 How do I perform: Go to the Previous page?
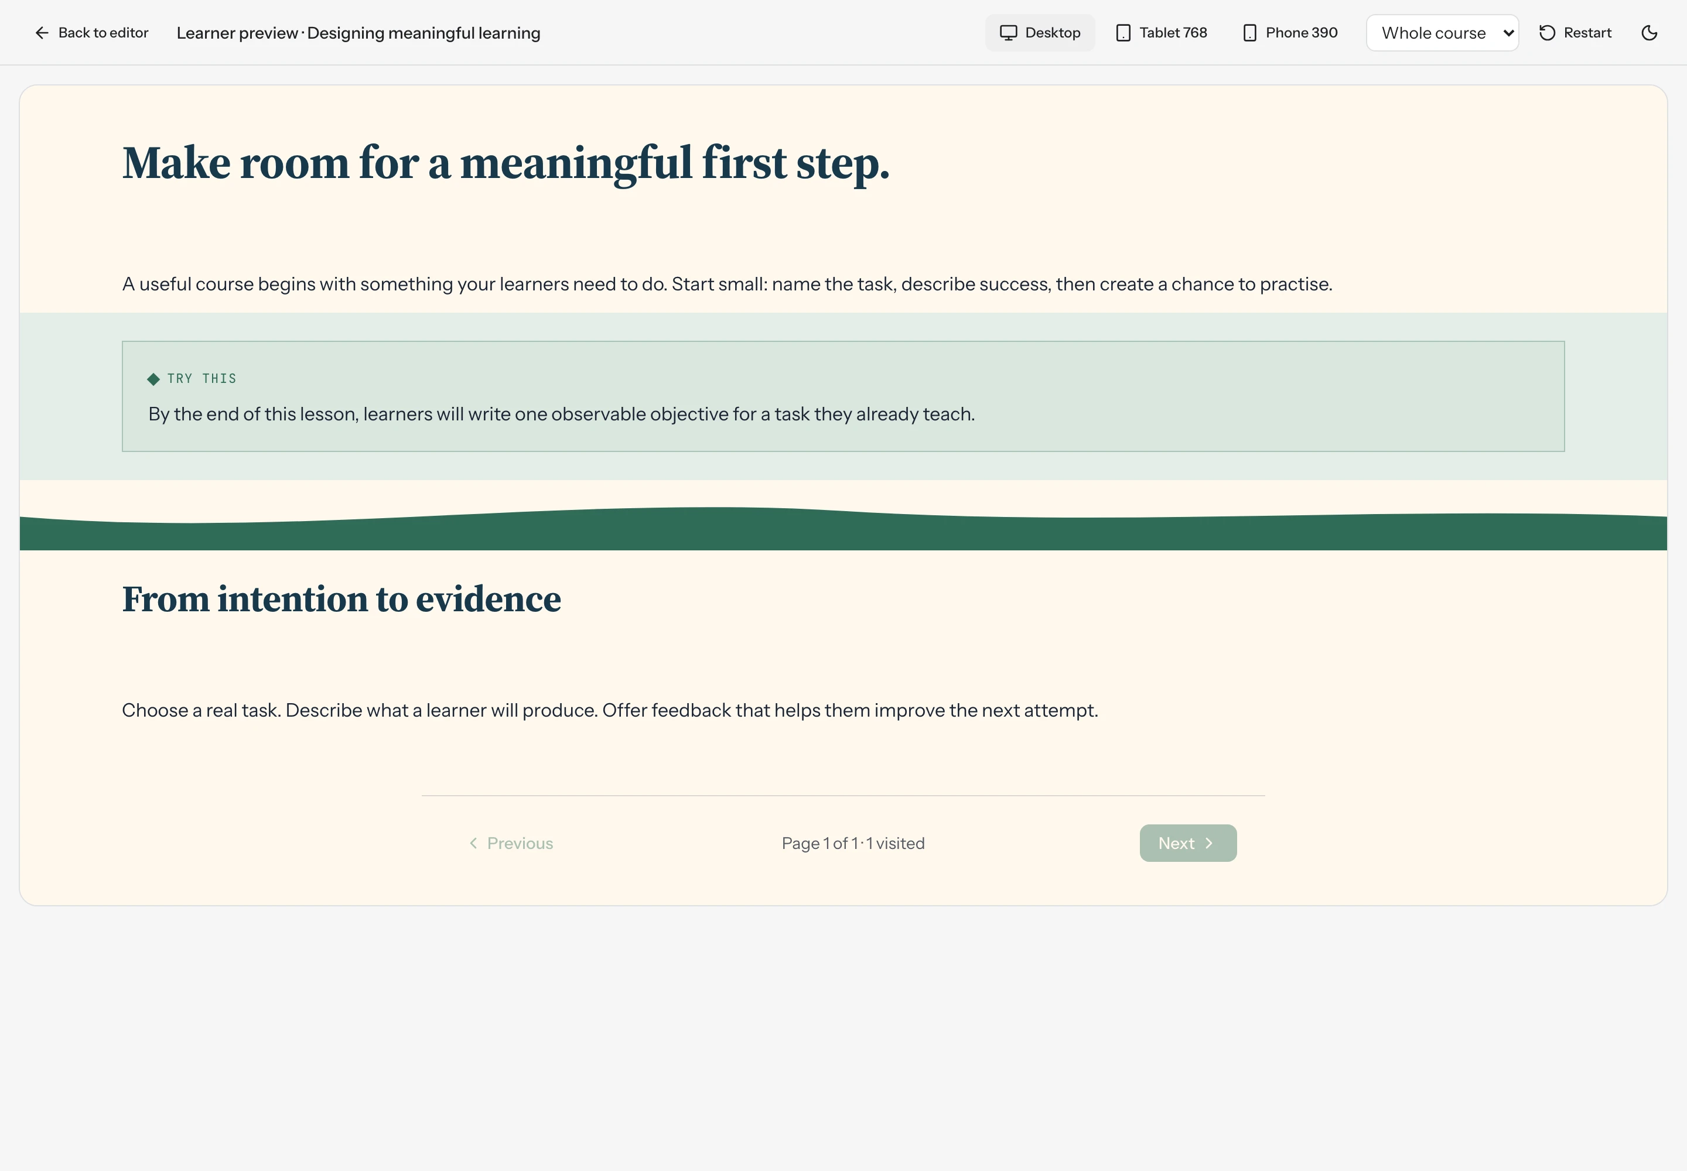511,843
